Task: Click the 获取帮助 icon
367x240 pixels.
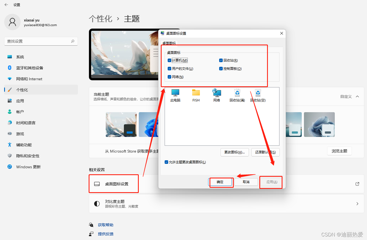Action: (x=91, y=225)
